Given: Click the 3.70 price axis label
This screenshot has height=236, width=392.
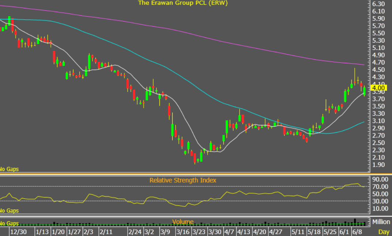Looking at the screenshot, I should pos(378,99).
